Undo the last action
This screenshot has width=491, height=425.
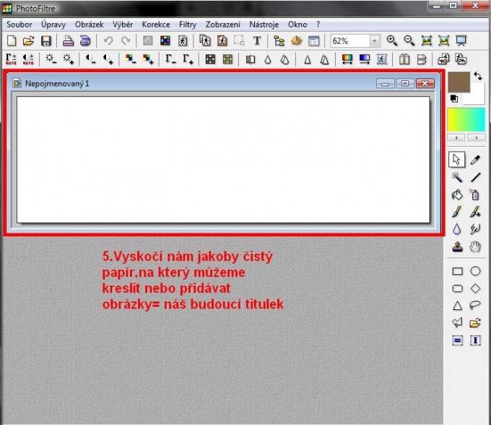pyautogui.click(x=108, y=40)
